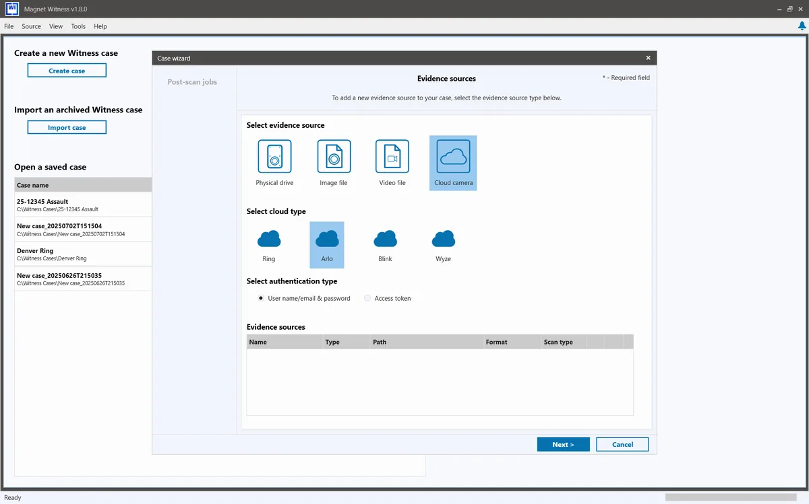The width and height of the screenshot is (809, 504).
Task: Select the Physical drive evidence source icon
Action: point(274,157)
